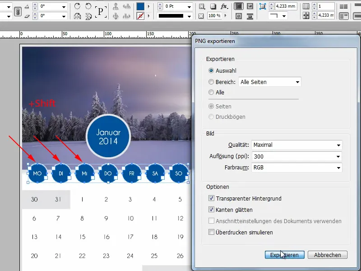Open the shear angle 0° dropdown
Screen dimensions: 361x271
[64, 16]
